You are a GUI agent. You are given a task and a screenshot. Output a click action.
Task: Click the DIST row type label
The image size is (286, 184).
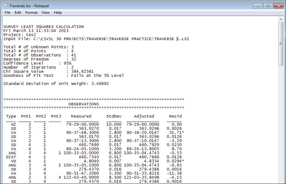point(11,157)
